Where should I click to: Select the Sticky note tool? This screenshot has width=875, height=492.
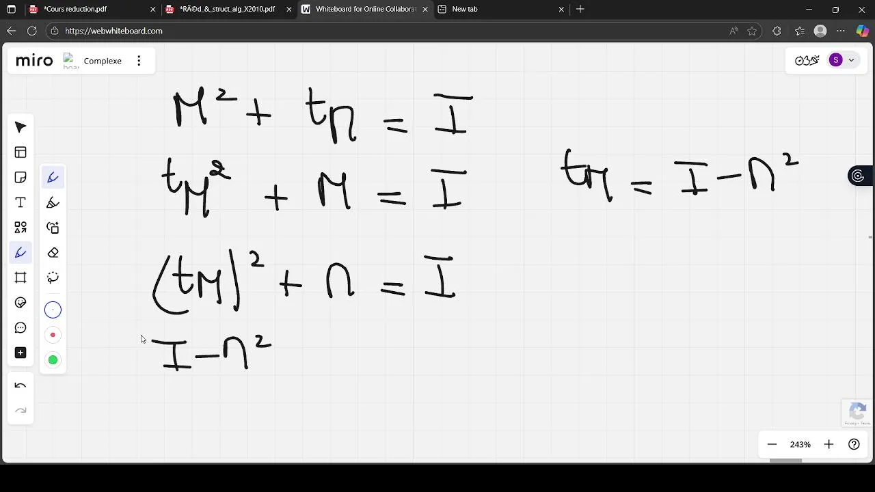(x=21, y=178)
